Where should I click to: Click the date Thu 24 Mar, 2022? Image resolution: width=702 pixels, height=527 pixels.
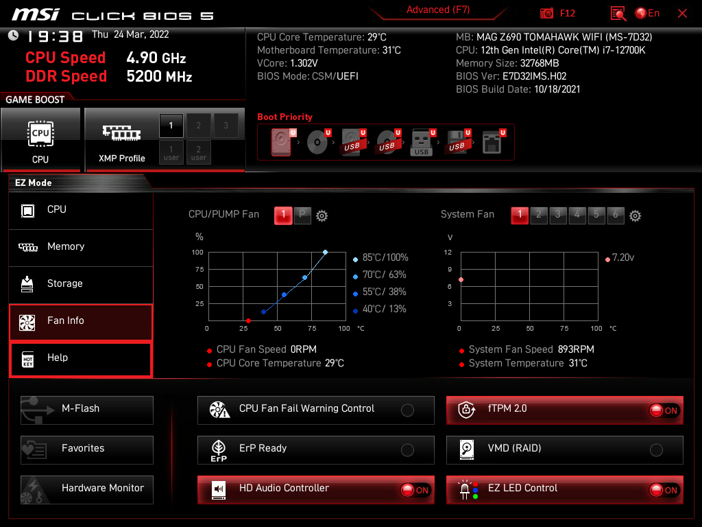(x=130, y=34)
